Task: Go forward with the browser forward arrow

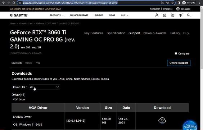Action: [9, 3]
